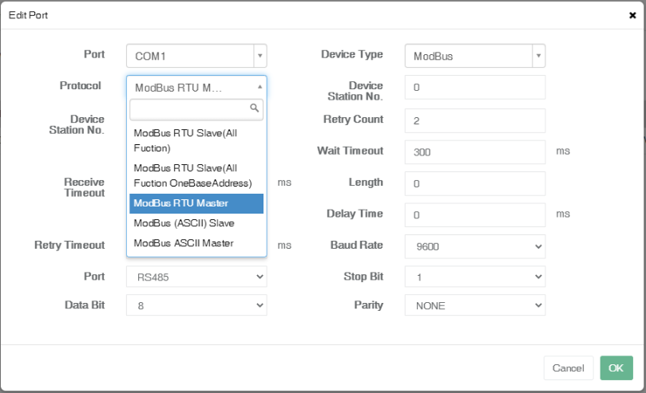
Task: Click the Wait Timeout field showing 300
Action: click(474, 151)
